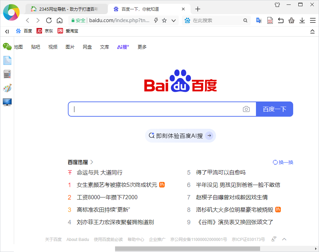Screen dimensions: 319x252
Task: Open the 爱淘宝 bookmark
Action: [x=68, y=31]
